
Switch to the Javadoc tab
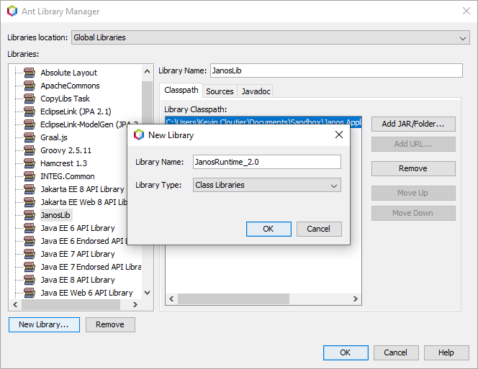click(256, 91)
